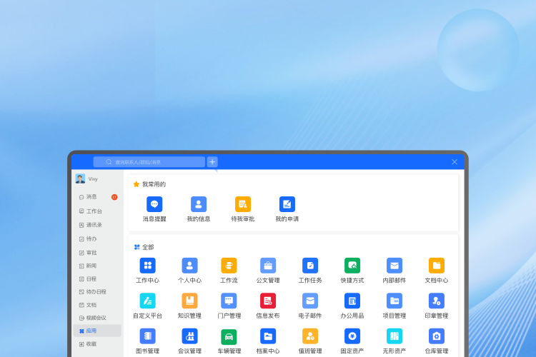Open 我的申请 in frequently used
The height and width of the screenshot is (357, 536).
(x=287, y=204)
